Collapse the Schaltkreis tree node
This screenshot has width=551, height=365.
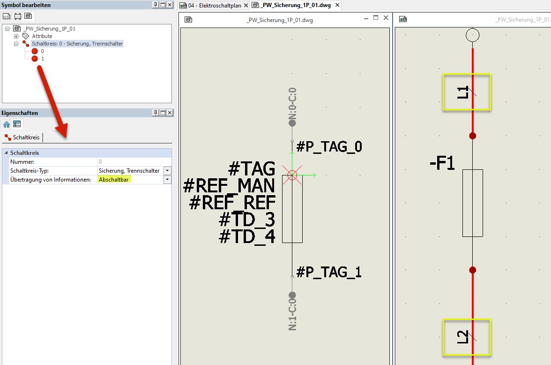coord(16,44)
